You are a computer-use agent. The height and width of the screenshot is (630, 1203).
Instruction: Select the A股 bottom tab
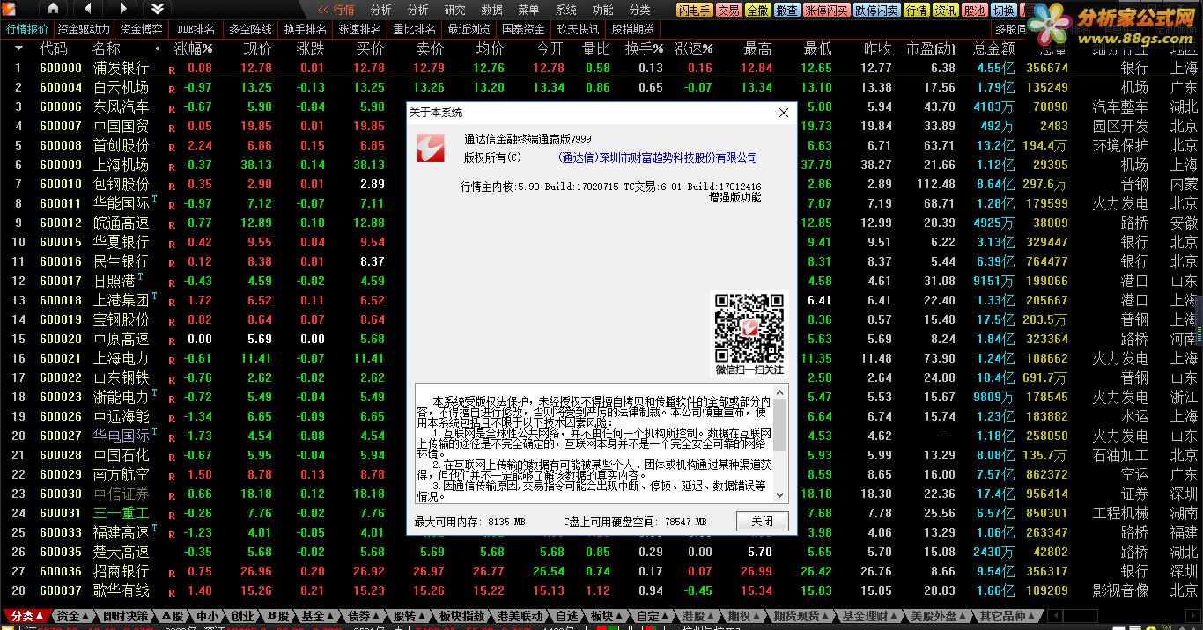[x=173, y=616]
